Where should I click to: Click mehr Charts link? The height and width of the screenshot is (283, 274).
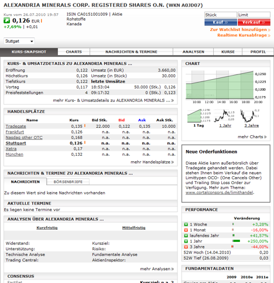tap(252, 137)
